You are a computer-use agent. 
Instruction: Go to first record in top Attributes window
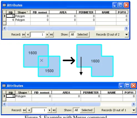[x=24, y=35]
